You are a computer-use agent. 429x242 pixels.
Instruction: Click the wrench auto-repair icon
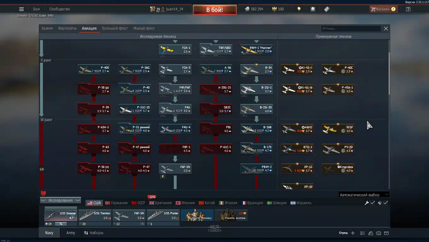367,203
